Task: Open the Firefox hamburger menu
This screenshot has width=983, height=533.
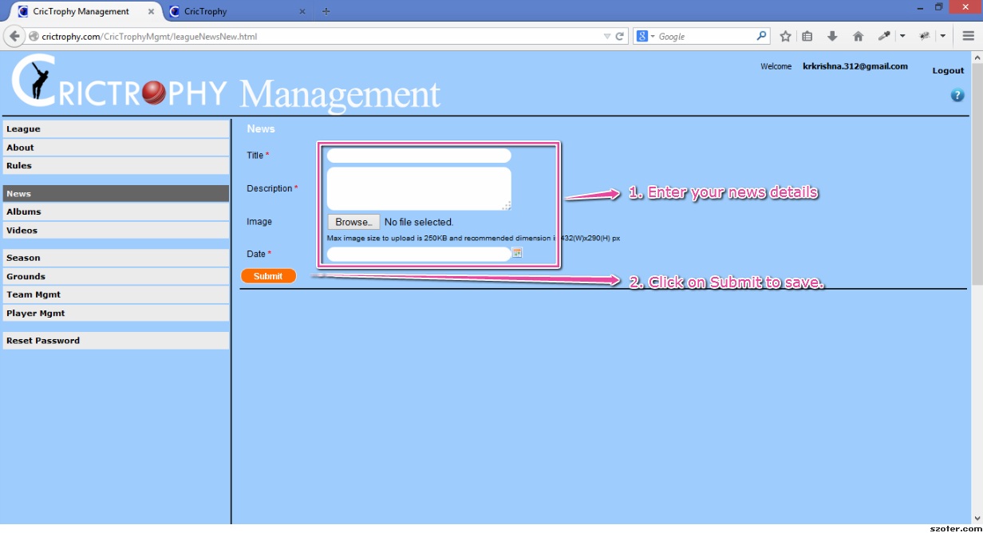Action: point(968,36)
